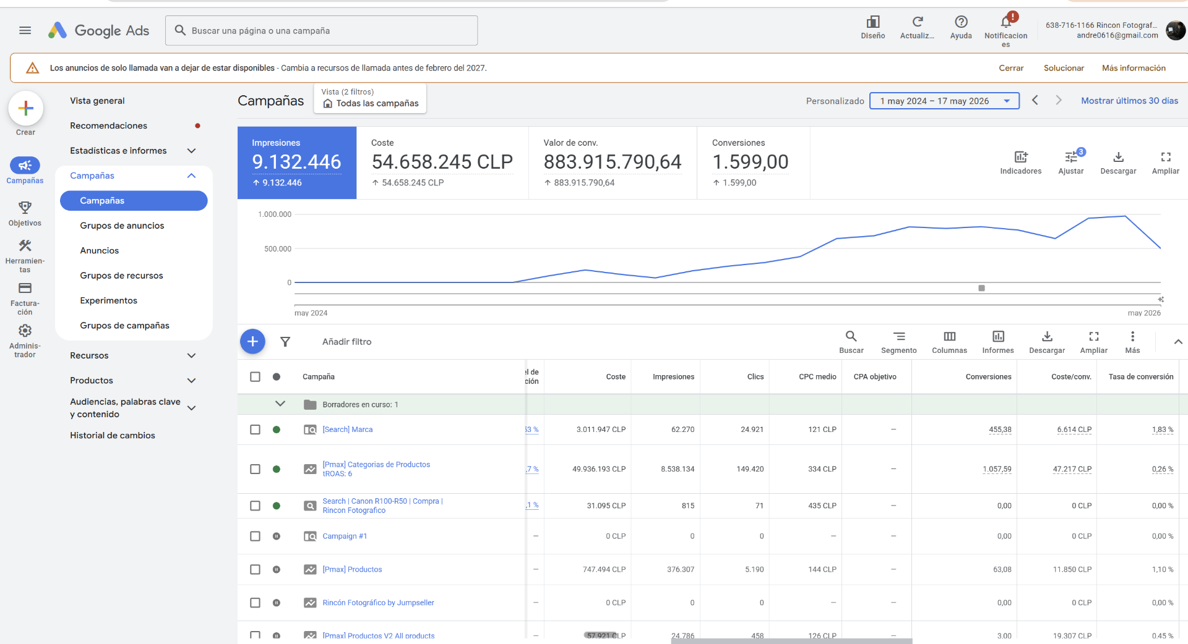Expand the Recursos section
Image resolution: width=1188 pixels, height=644 pixels.
191,355
